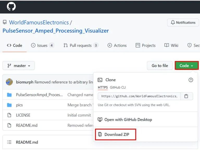Open the Projects tab
Viewport: 200px width, 150px height.
[x=146, y=45]
